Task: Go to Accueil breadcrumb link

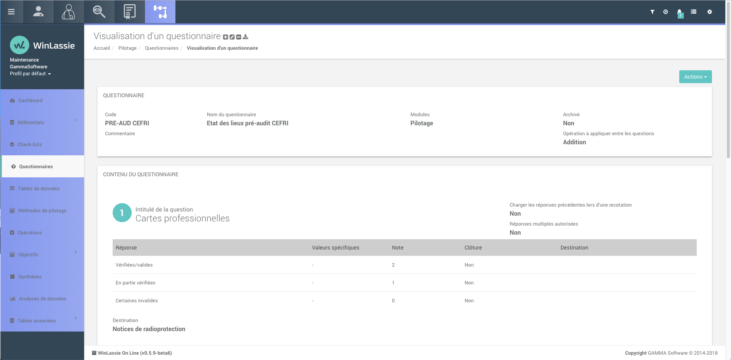Action: [102, 48]
